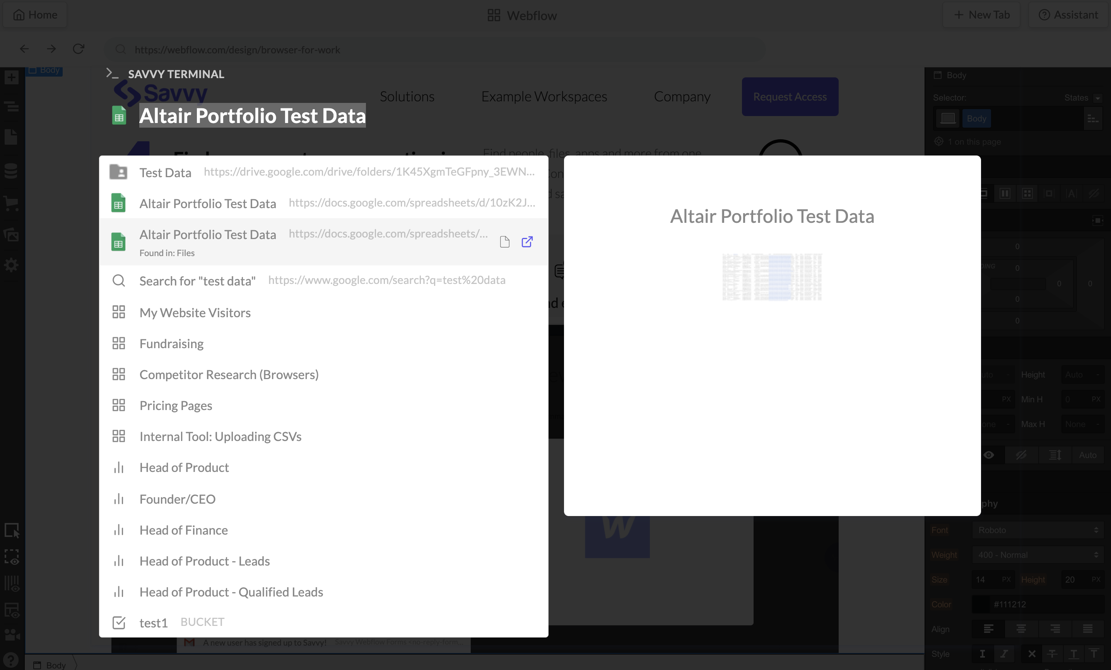Click the test1 checkbox icon
The width and height of the screenshot is (1111, 670).
click(x=119, y=623)
